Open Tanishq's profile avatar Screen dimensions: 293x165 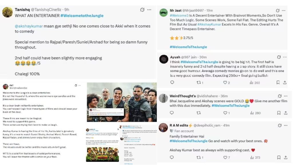7,12
